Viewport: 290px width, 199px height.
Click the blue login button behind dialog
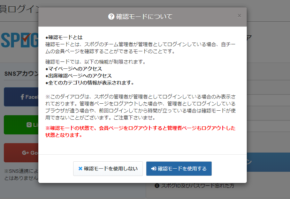tap(268, 162)
